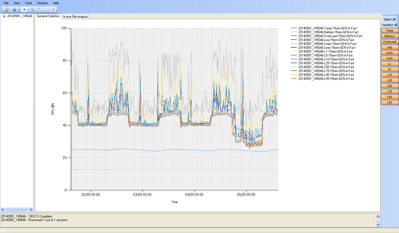399x233 pixels.
Task: Click Deselect All series button
Action: [390, 25]
